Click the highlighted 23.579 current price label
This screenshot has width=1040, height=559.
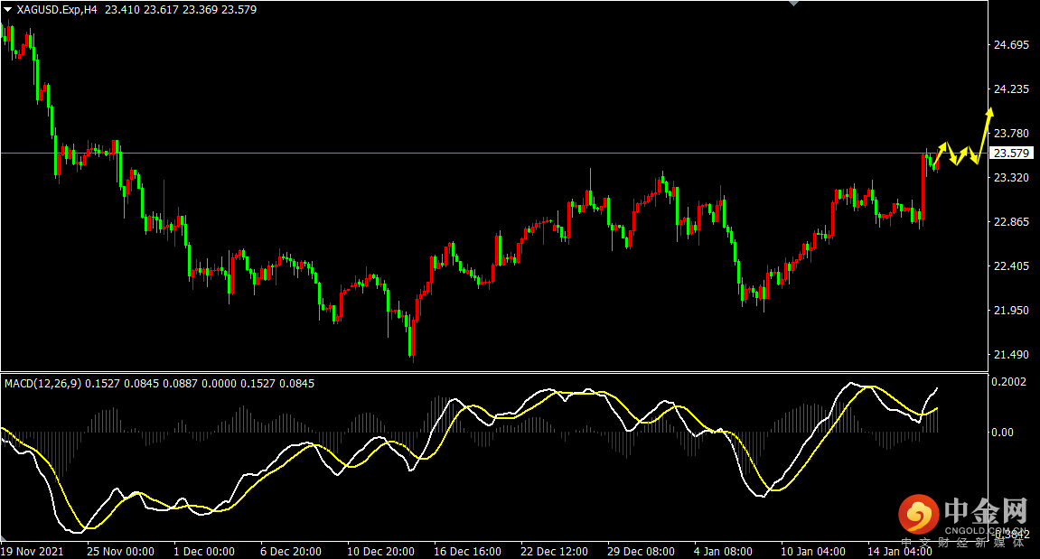tap(1010, 154)
